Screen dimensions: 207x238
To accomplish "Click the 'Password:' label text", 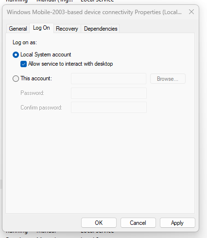I will [x=32, y=93].
